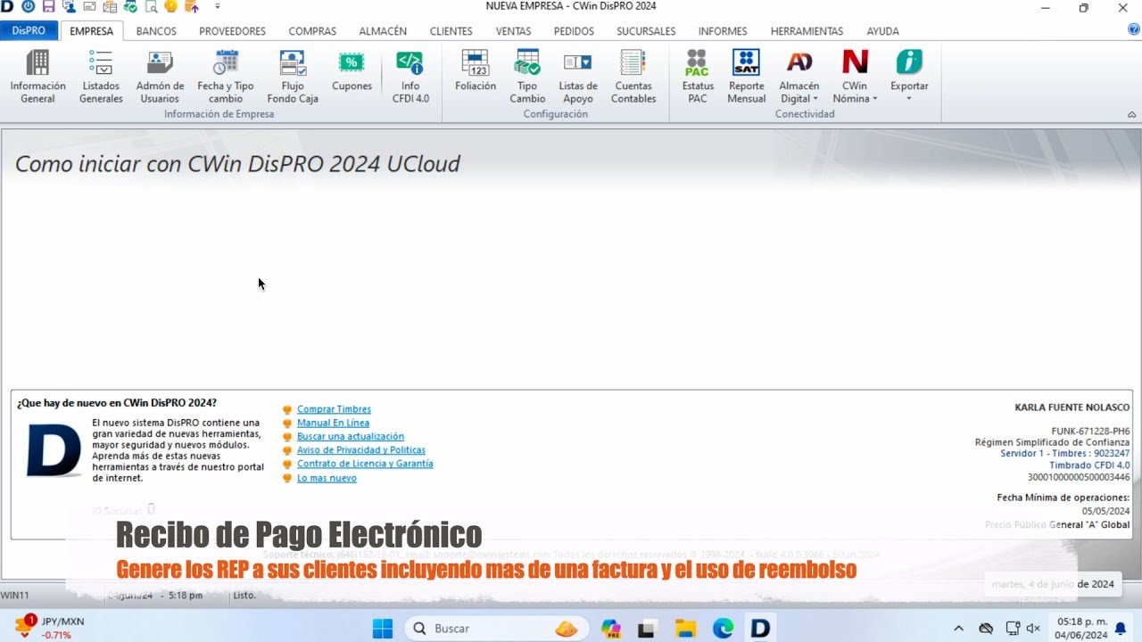Click the D application logo in title bar
The image size is (1142, 642).
tap(7, 7)
